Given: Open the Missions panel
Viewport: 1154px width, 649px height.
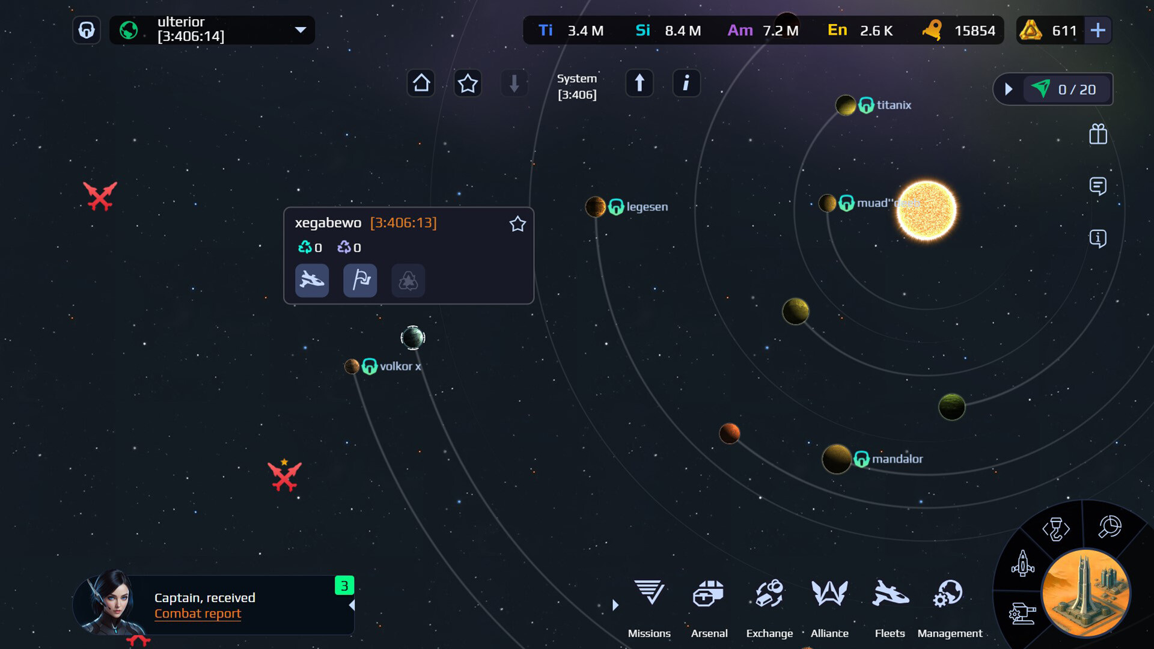Looking at the screenshot, I should click(649, 601).
